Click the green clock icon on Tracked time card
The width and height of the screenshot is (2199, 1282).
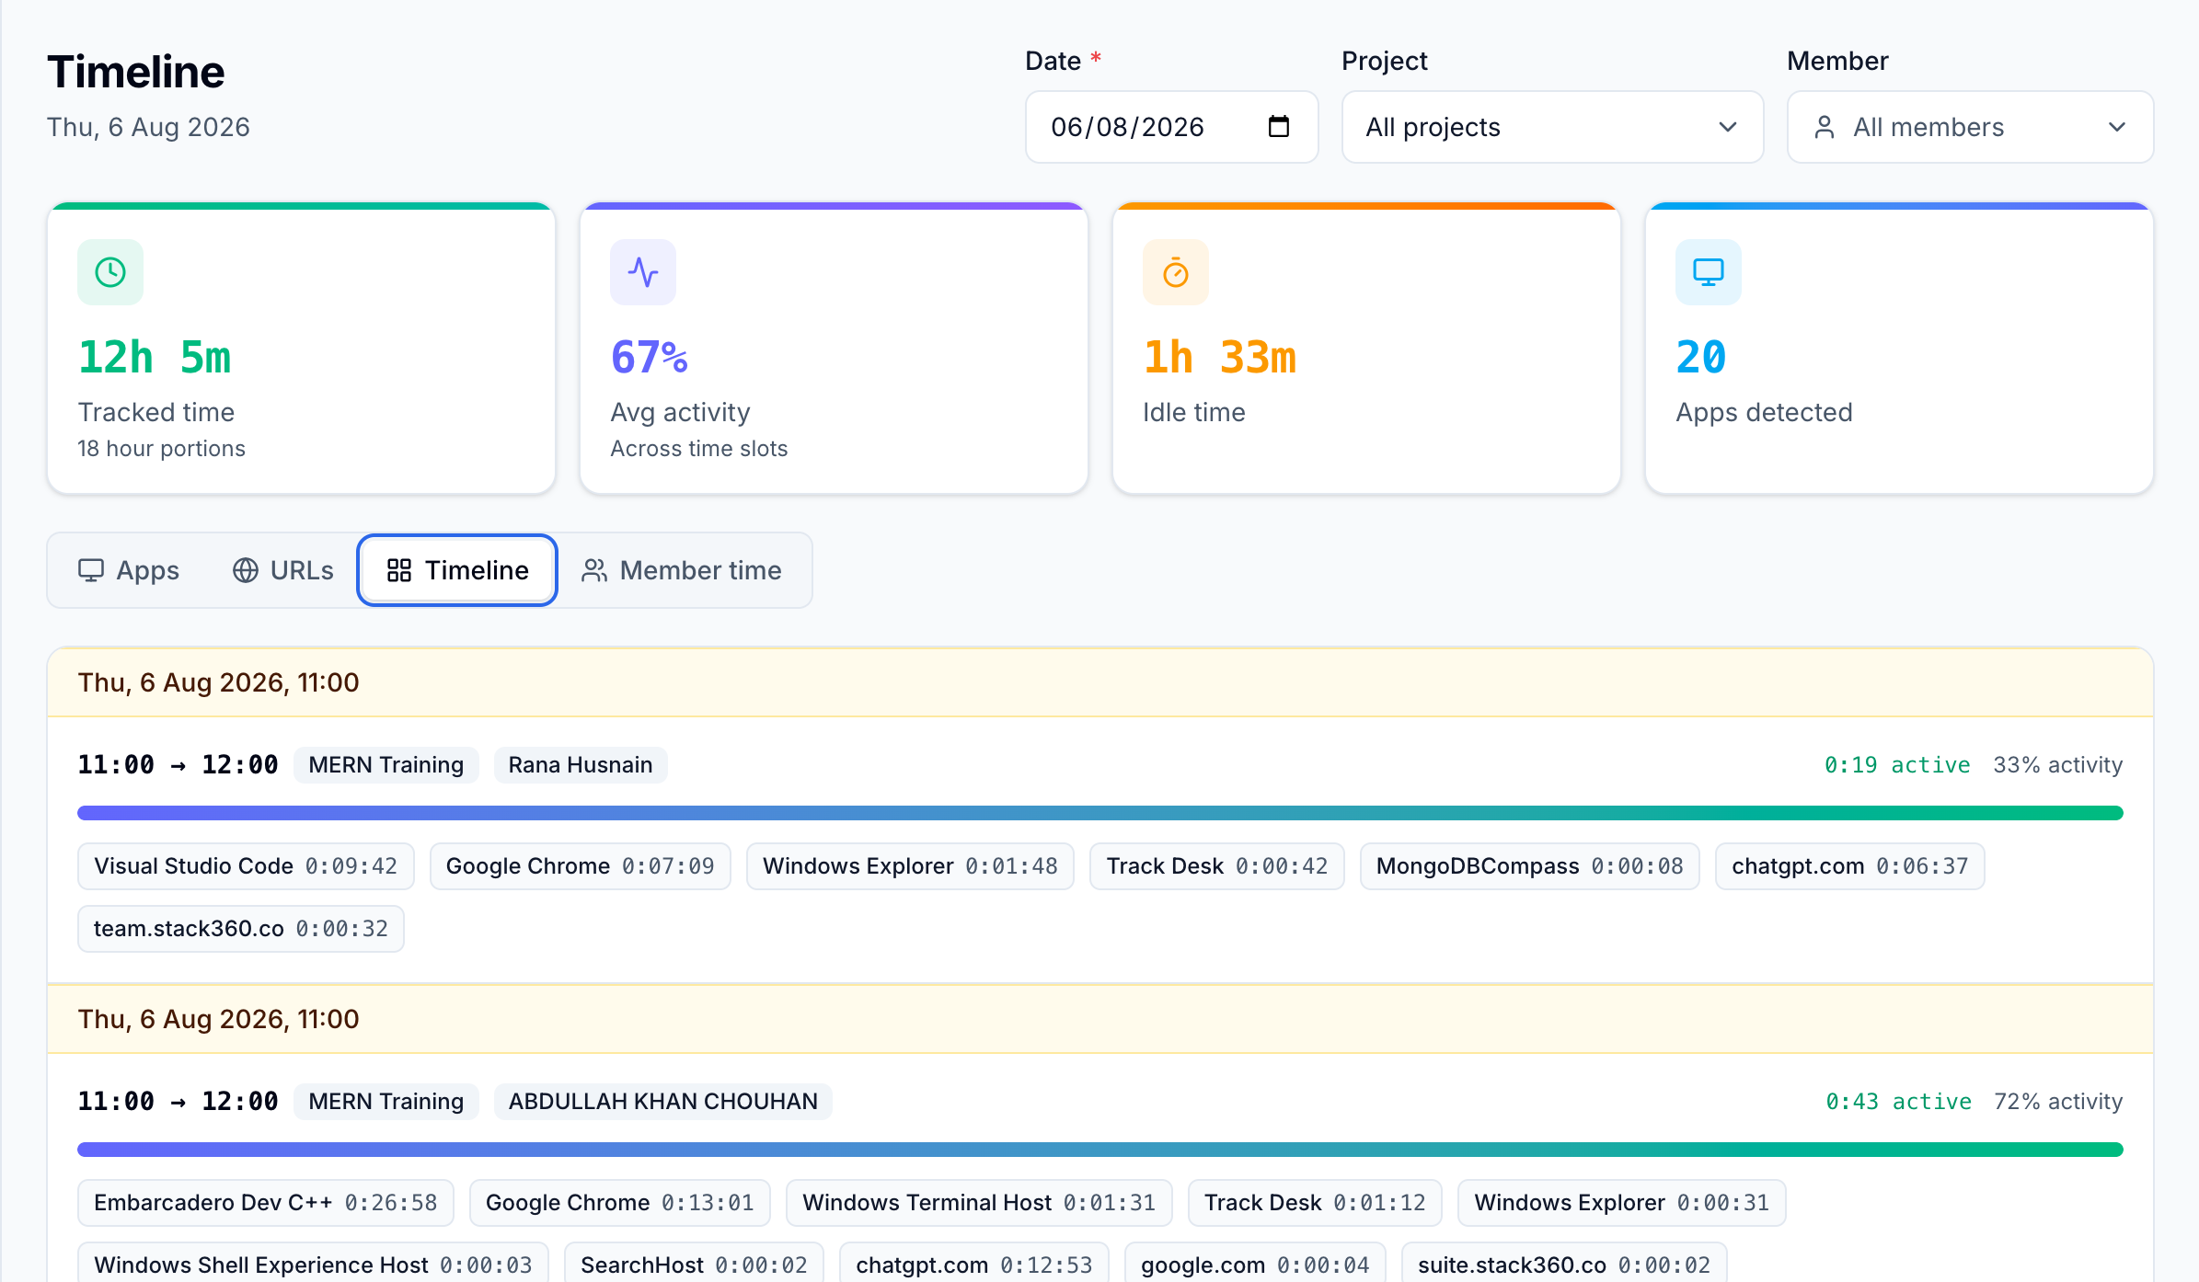click(x=110, y=272)
